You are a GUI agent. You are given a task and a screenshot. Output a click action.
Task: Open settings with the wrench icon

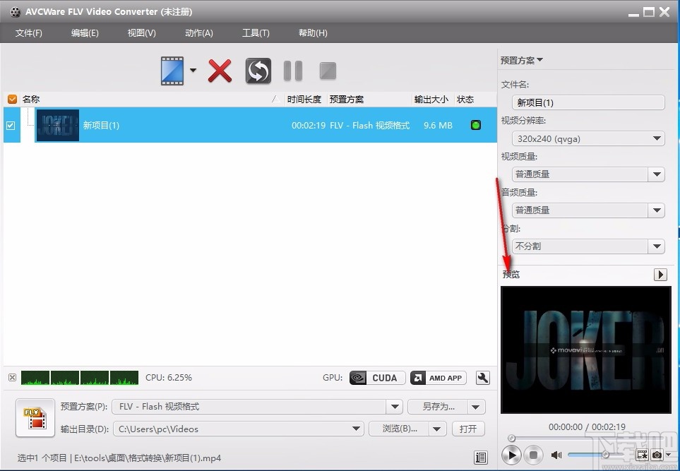click(483, 378)
